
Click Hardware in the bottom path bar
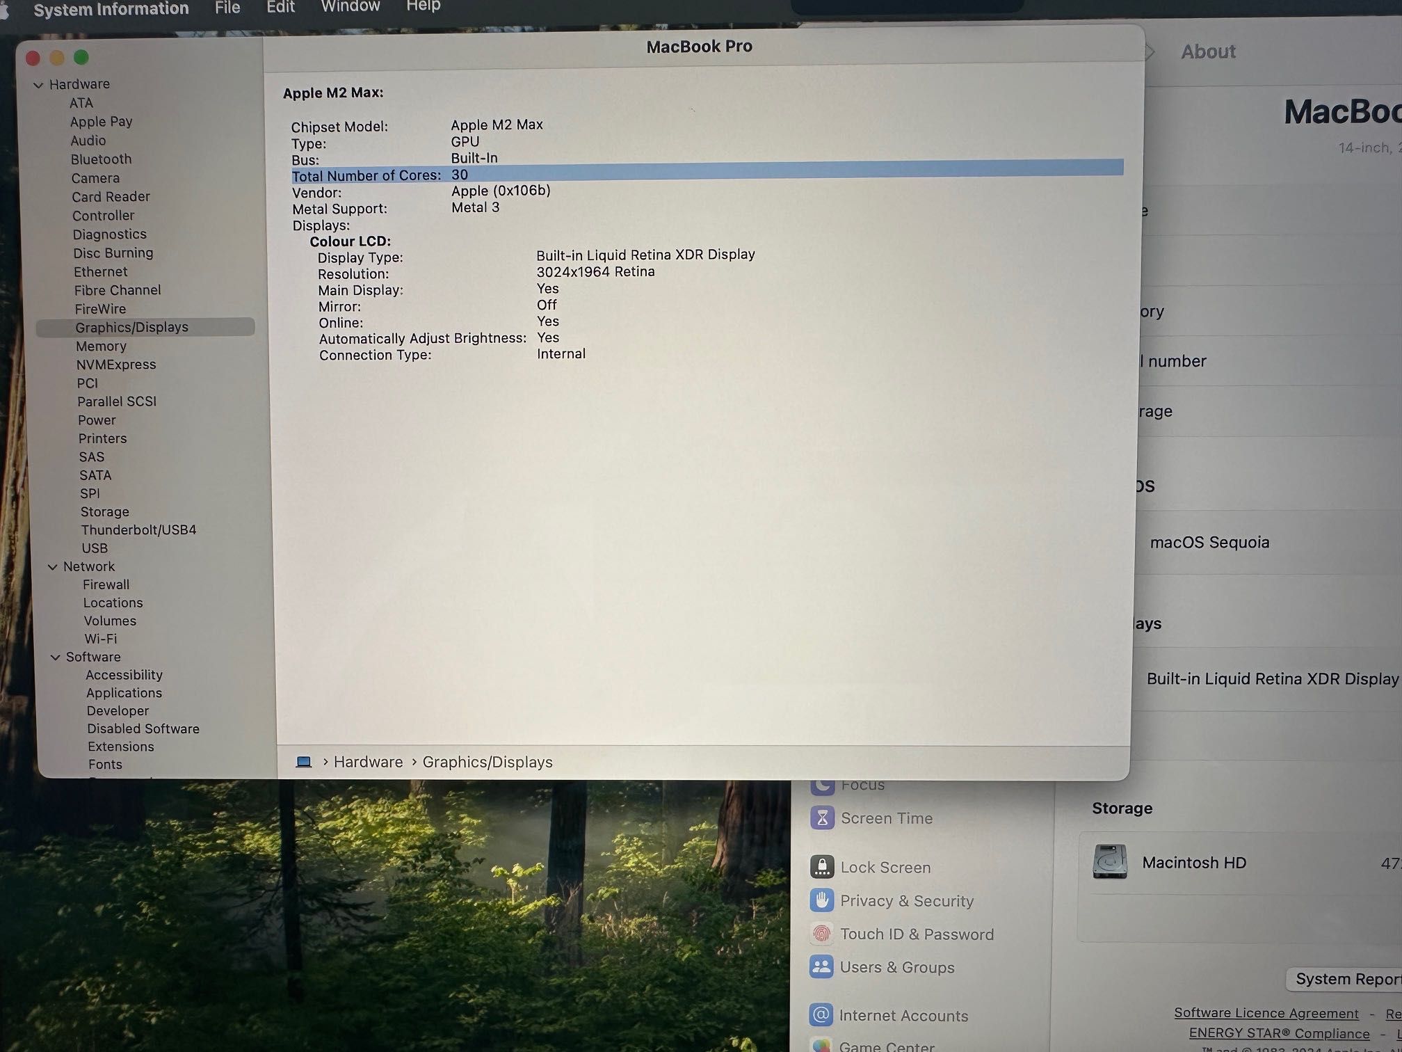pos(368,763)
